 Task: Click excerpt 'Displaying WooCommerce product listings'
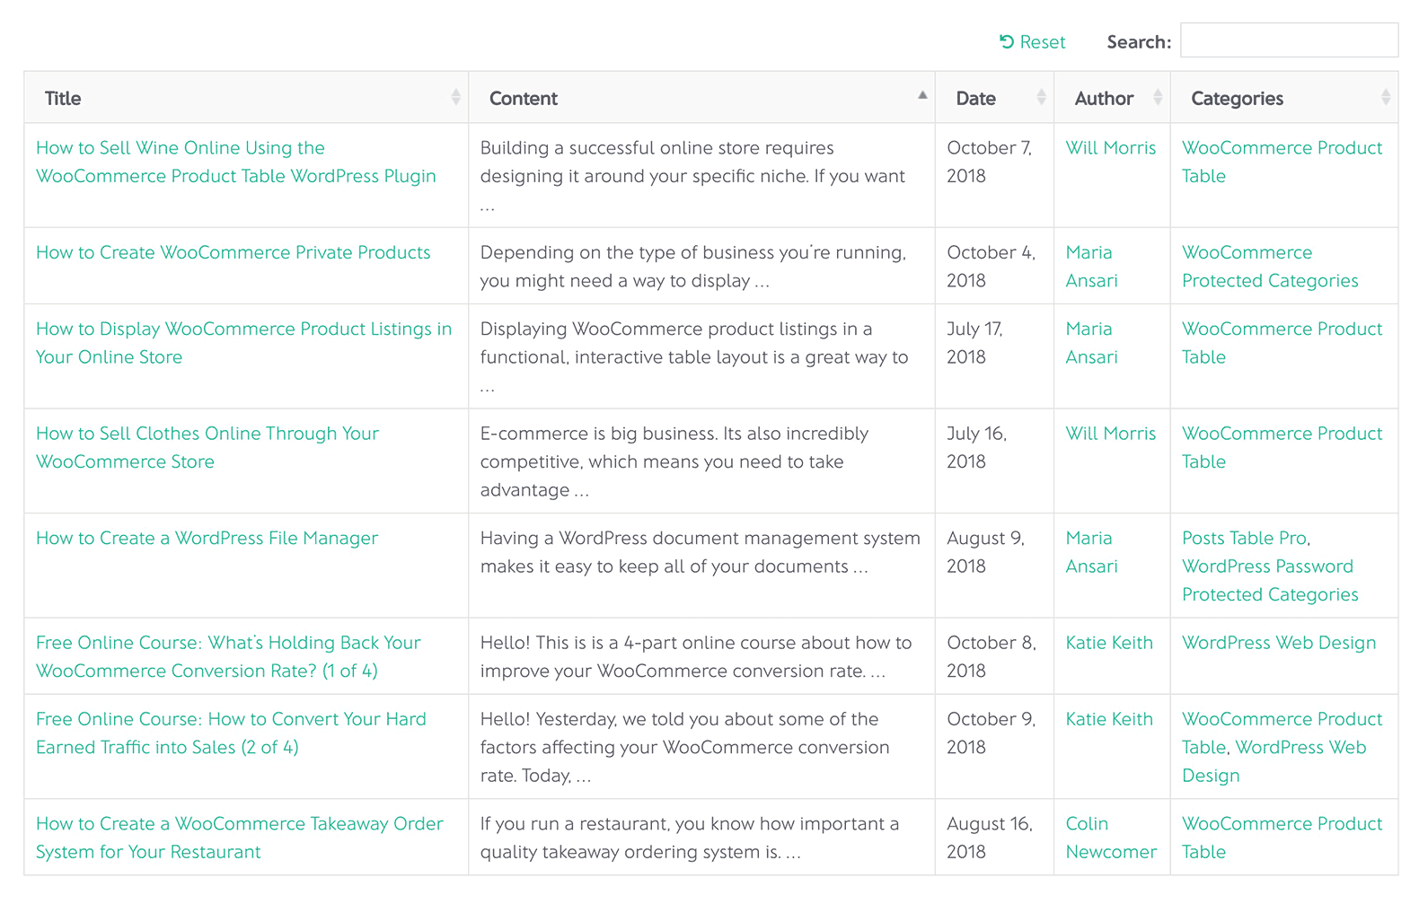694,357
